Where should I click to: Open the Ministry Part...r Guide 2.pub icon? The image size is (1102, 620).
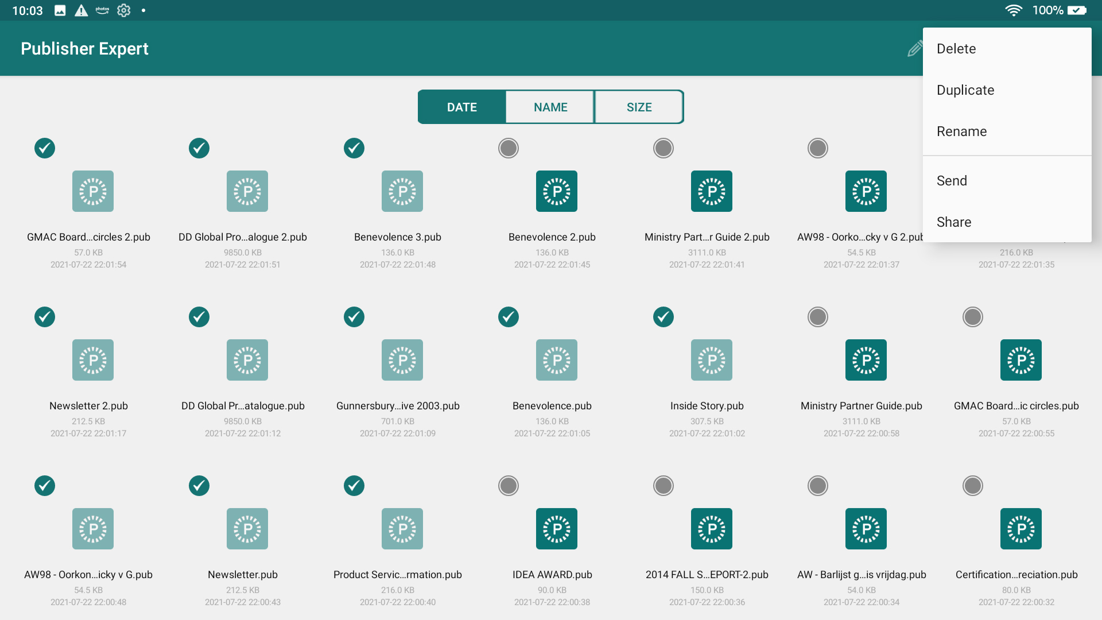(711, 191)
